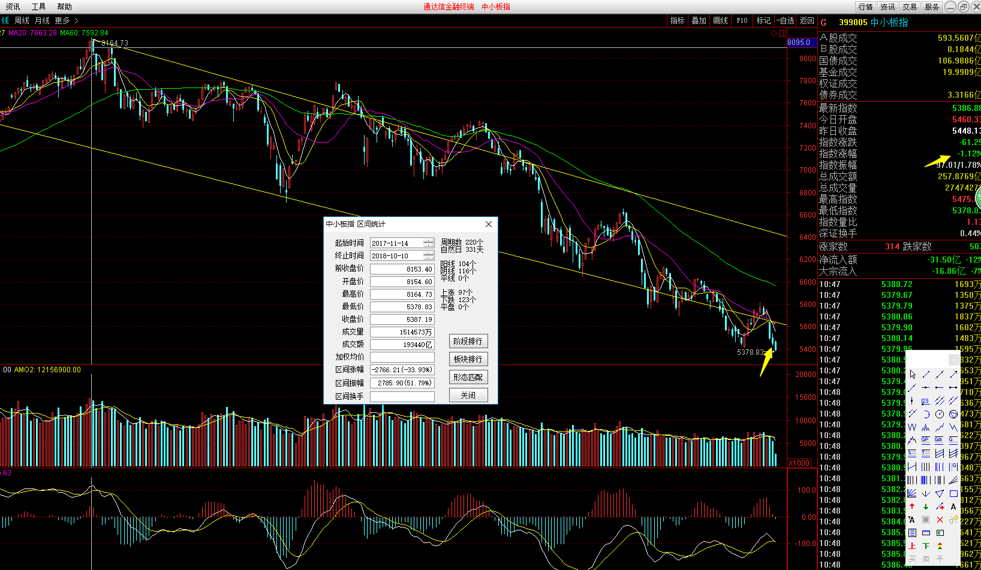Click the 关闭 button in dialog
981x570 pixels.
(x=468, y=395)
